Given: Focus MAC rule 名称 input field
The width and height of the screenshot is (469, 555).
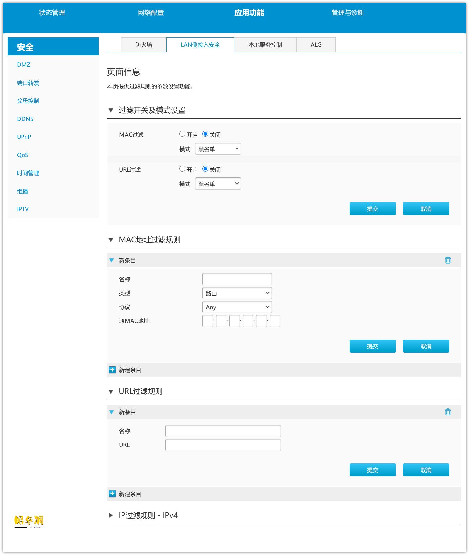Looking at the screenshot, I should tap(237, 279).
